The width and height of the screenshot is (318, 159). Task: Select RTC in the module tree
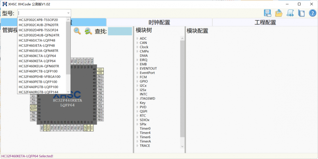tap(143, 116)
